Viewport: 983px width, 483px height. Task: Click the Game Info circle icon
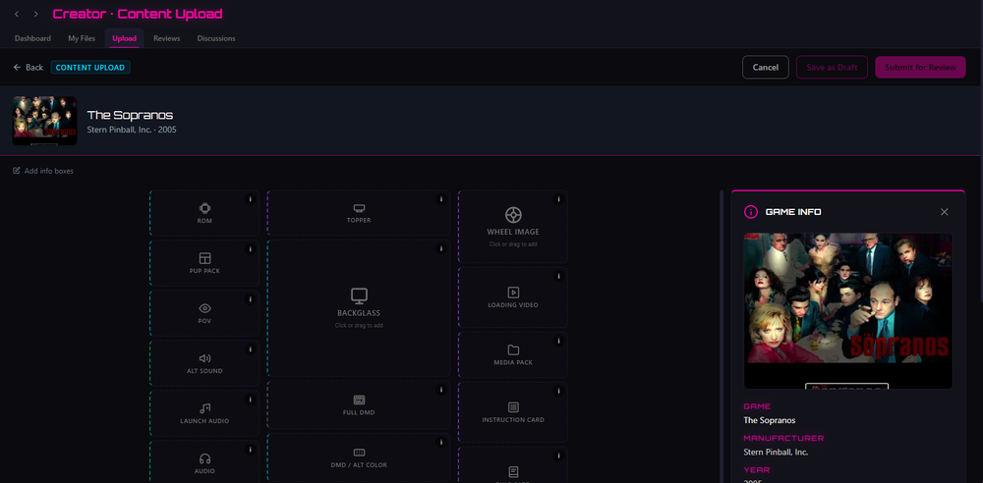[750, 212]
